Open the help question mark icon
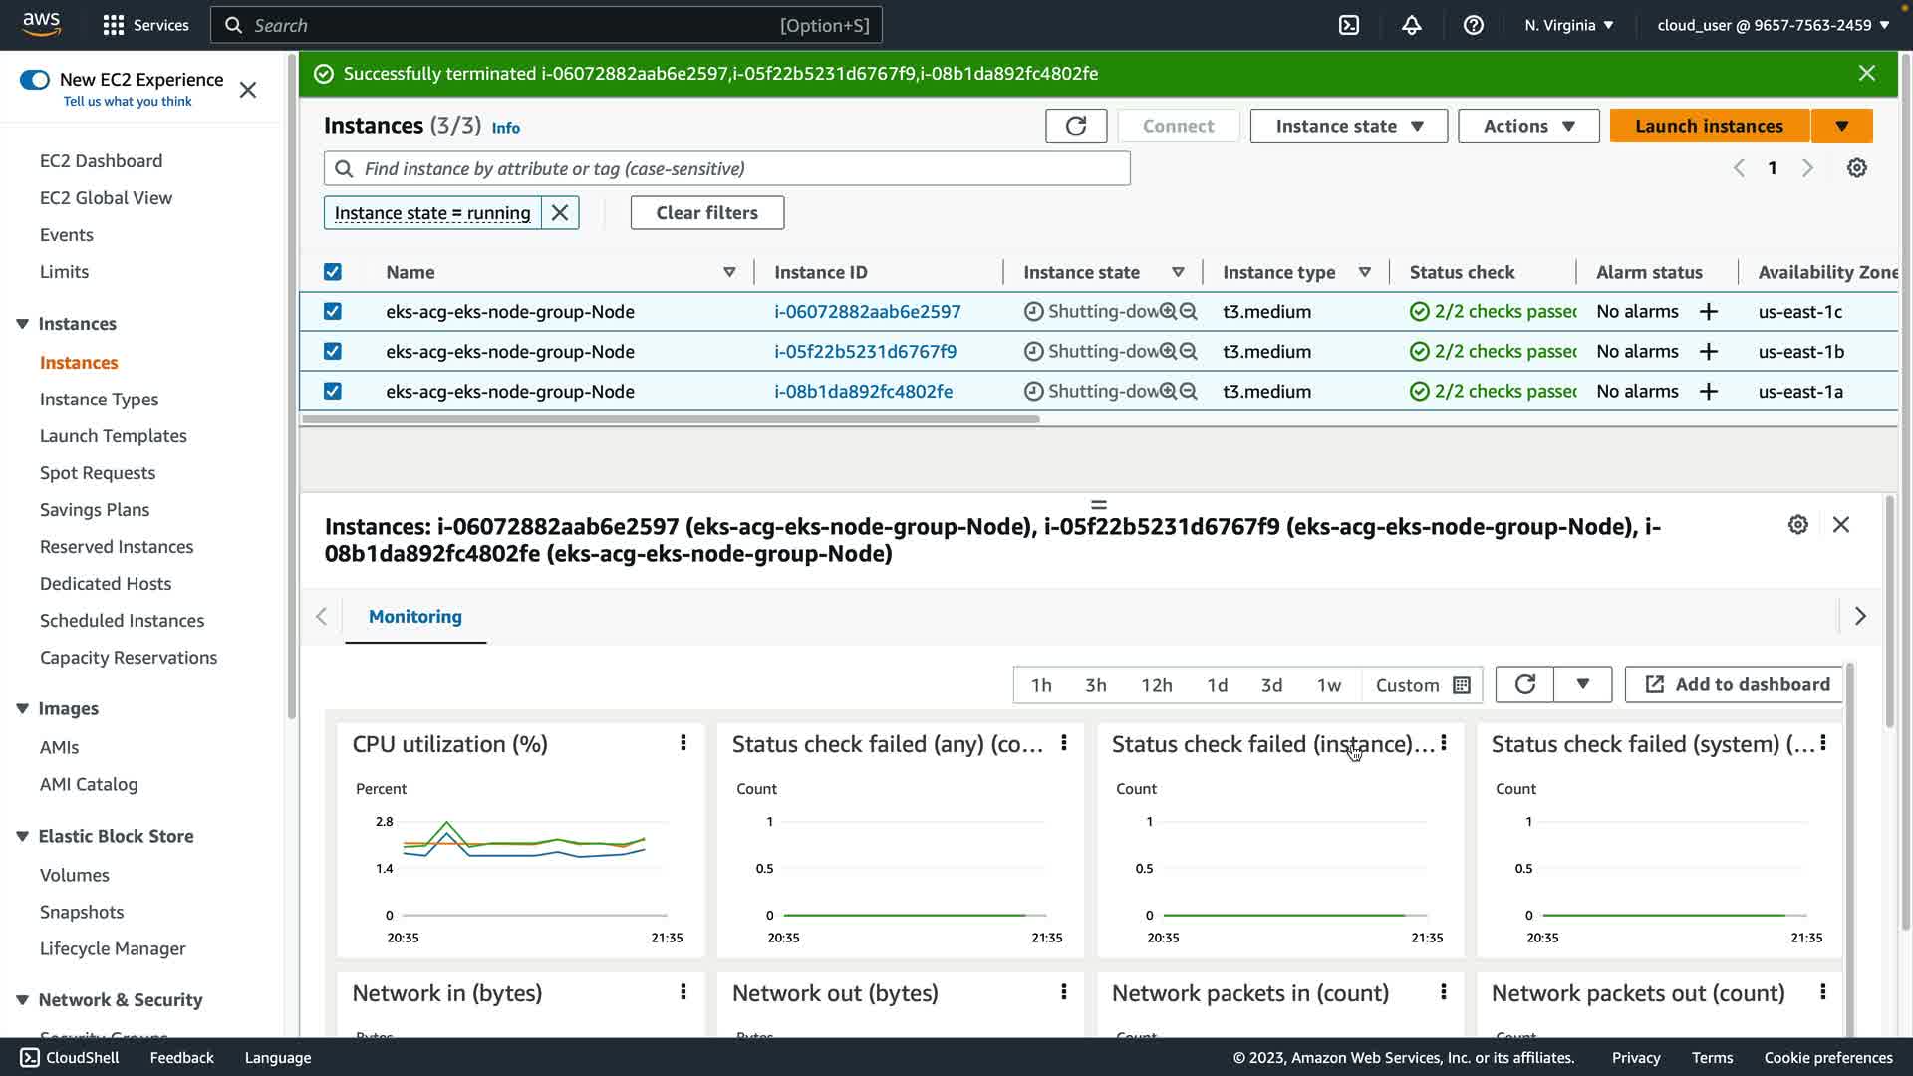This screenshot has height=1076, width=1913. coord(1473,25)
